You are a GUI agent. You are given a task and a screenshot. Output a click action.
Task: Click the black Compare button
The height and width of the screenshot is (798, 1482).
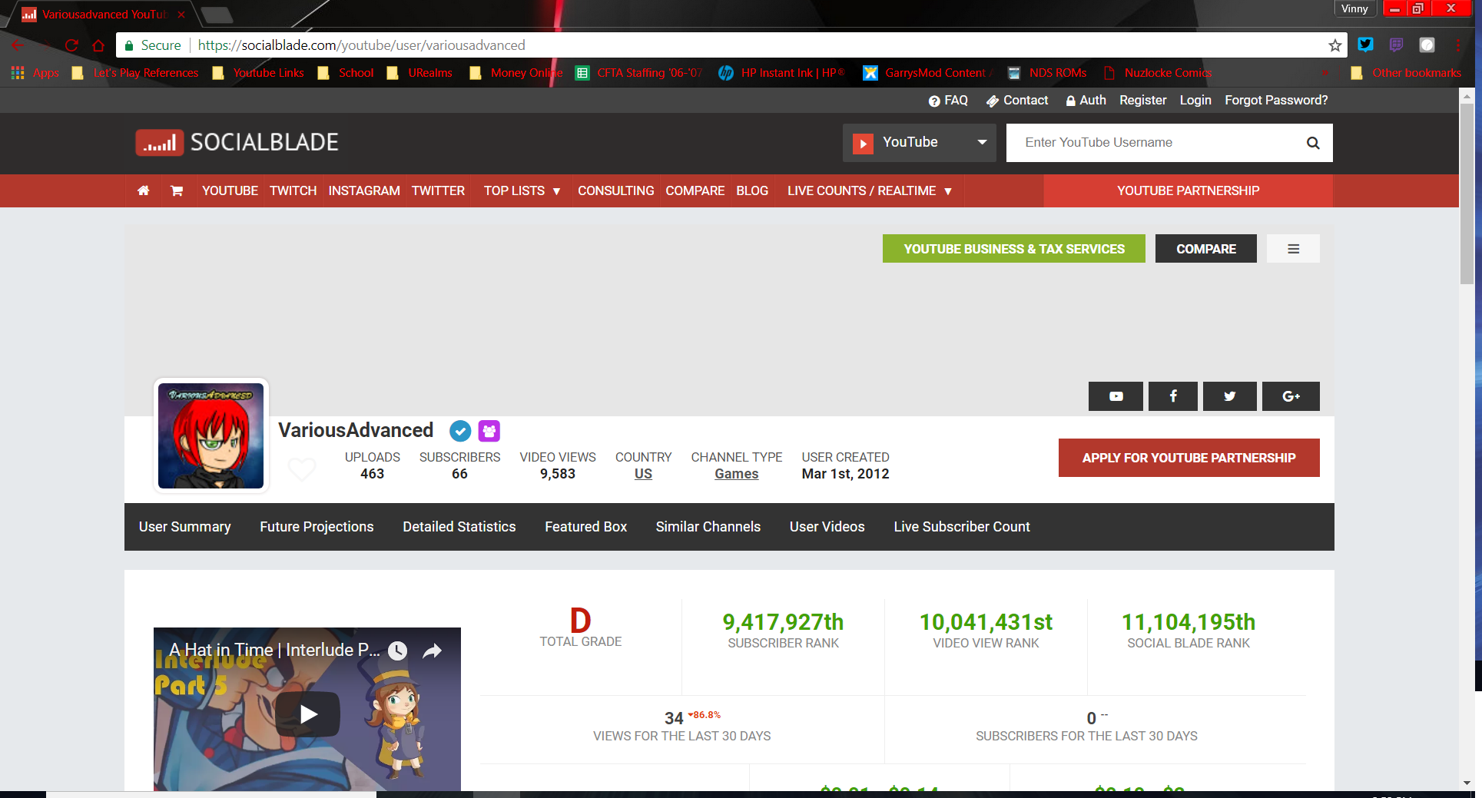(x=1206, y=249)
